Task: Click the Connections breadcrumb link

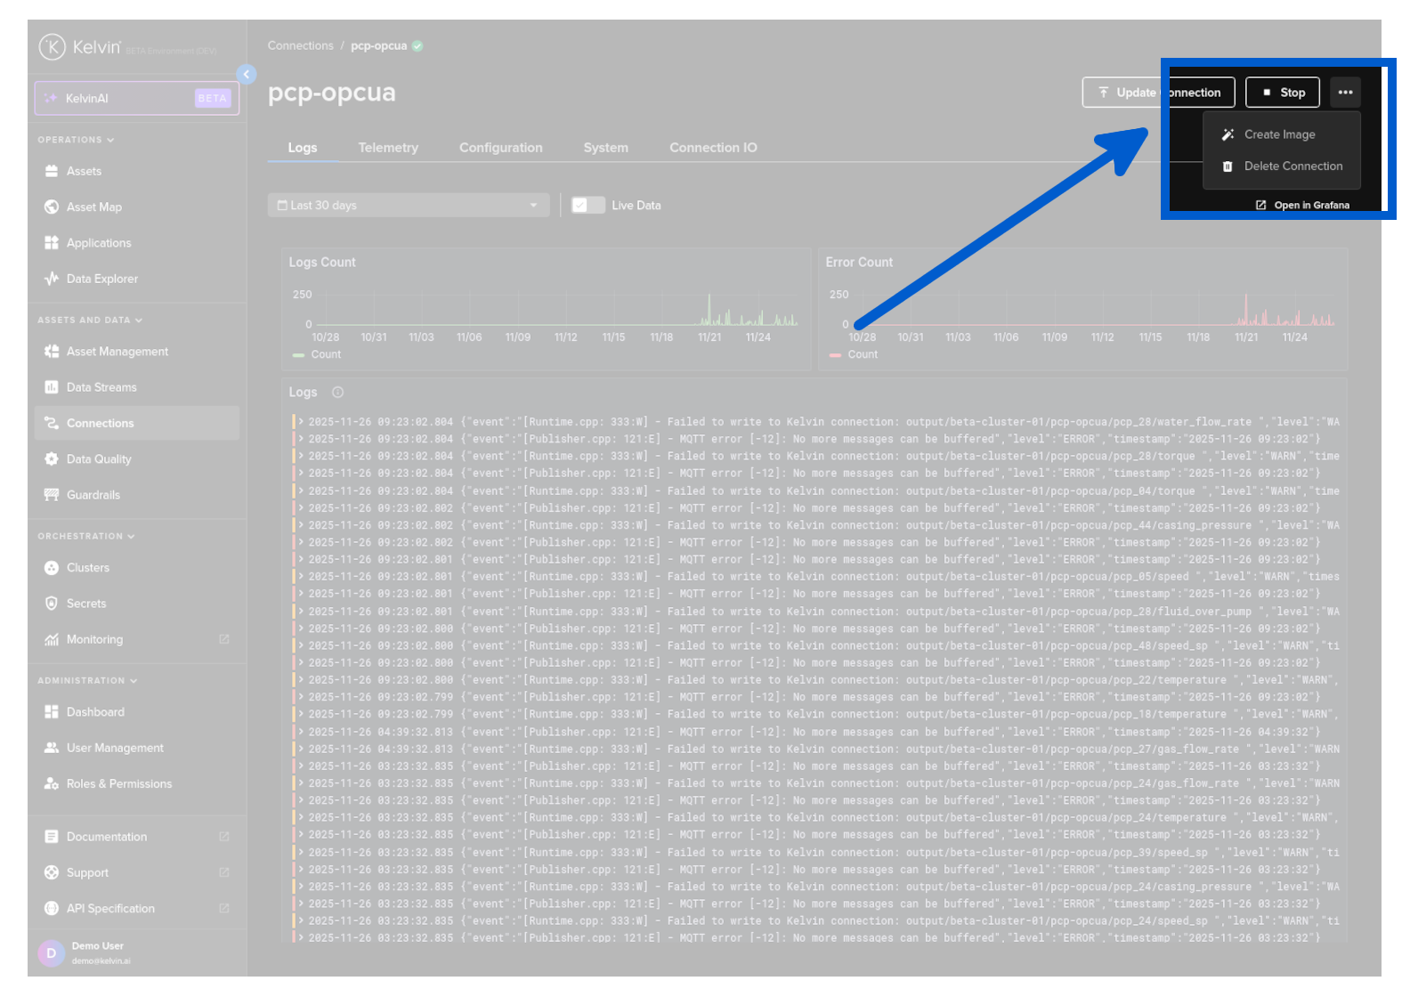Action: coord(300,46)
